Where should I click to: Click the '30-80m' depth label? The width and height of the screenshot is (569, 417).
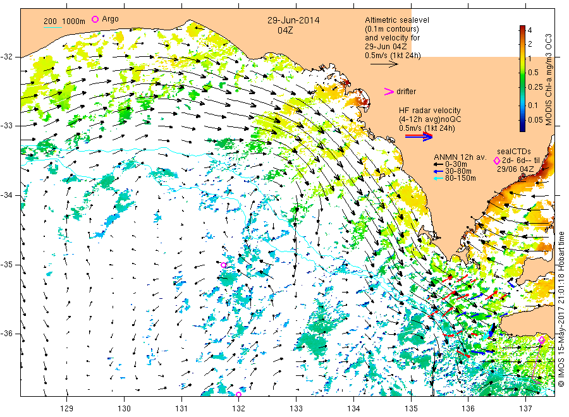coord(458,171)
